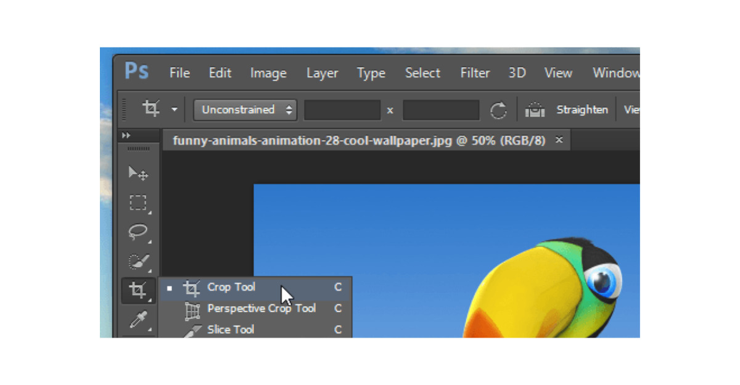Select the Move tool in toolbar

(x=138, y=173)
